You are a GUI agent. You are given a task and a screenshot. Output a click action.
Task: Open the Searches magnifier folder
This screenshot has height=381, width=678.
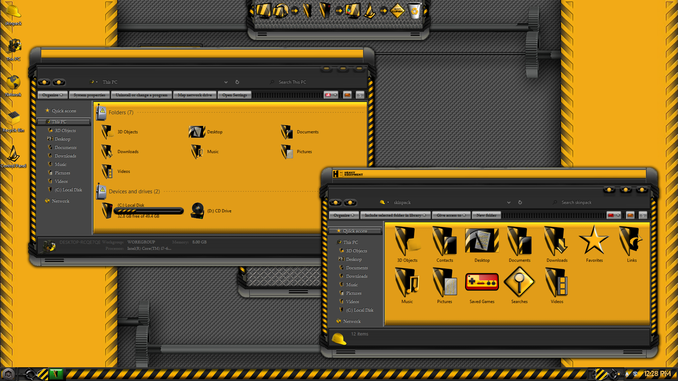(x=519, y=282)
